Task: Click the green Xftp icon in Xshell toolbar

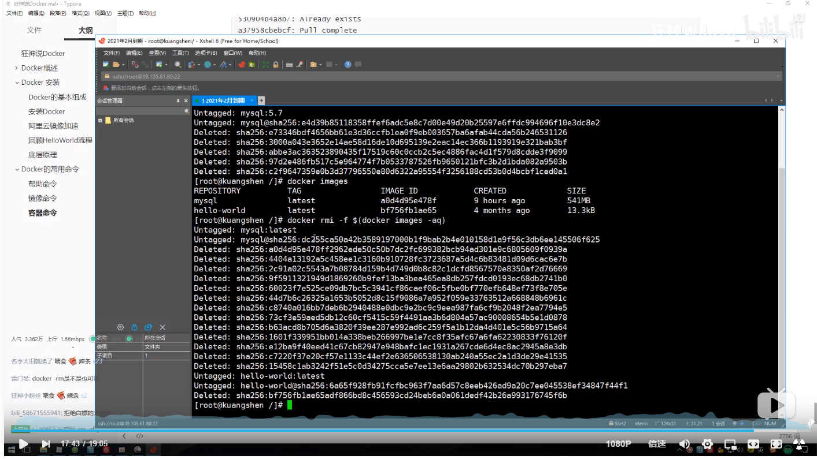Action: [x=252, y=65]
